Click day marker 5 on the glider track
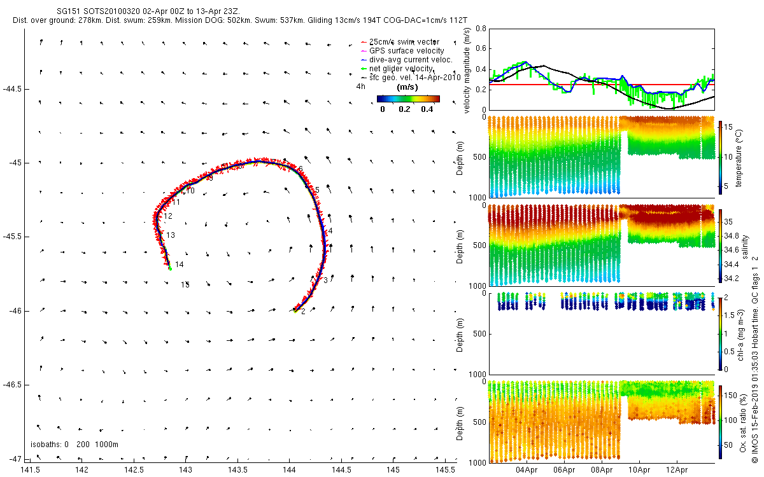 316,190
